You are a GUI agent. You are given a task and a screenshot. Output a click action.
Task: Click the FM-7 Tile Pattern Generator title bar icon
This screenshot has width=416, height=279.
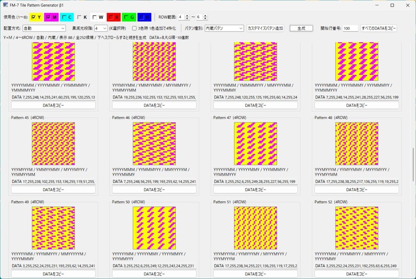tap(5, 5)
